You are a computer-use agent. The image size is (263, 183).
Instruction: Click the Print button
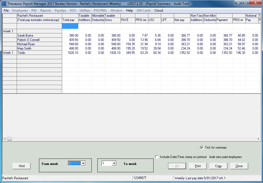[x=198, y=166]
